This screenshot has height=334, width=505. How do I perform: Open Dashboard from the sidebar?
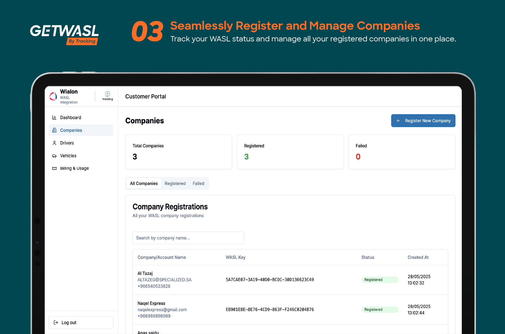(81, 117)
